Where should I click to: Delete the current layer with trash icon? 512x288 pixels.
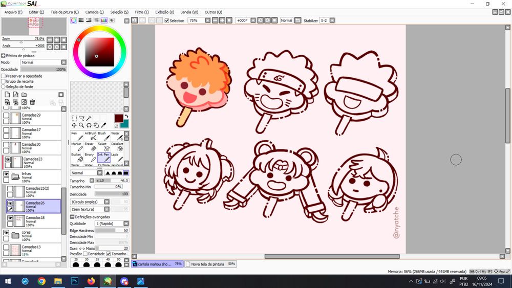(x=32, y=102)
